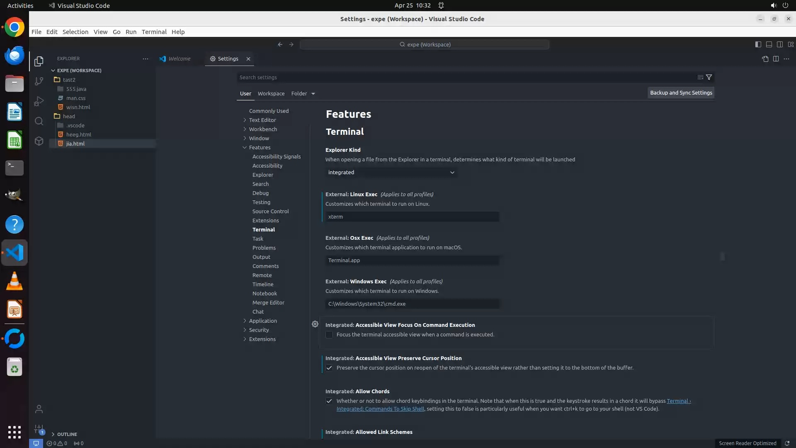Viewport: 796px width, 448px height.
Task: Click the Search icon in activity bar
Action: coord(39,121)
